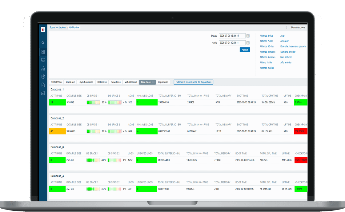Click the red star logo in sidebar
The height and width of the screenshot is (212, 345).
pos(43,30)
